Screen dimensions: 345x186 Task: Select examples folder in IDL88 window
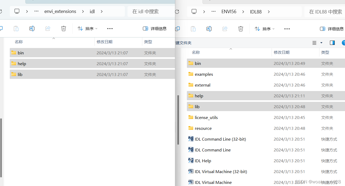[x=266, y=74]
